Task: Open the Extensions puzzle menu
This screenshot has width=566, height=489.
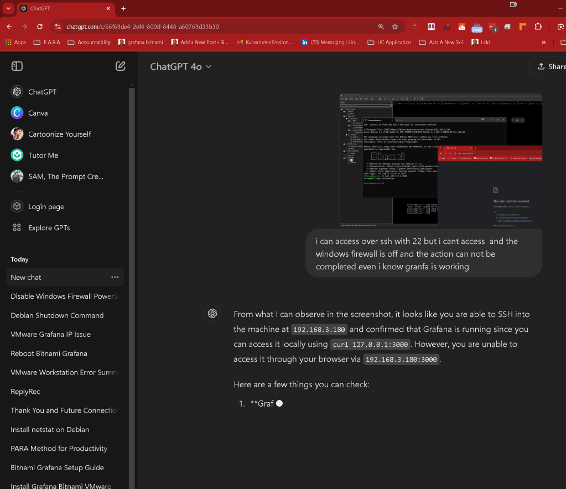Action: 538,27
